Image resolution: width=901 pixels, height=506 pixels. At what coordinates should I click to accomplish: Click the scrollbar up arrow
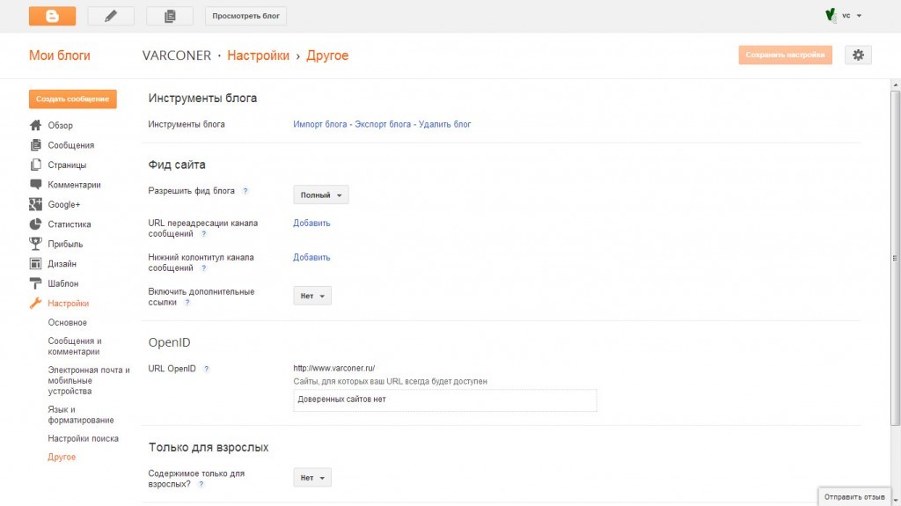click(x=895, y=84)
